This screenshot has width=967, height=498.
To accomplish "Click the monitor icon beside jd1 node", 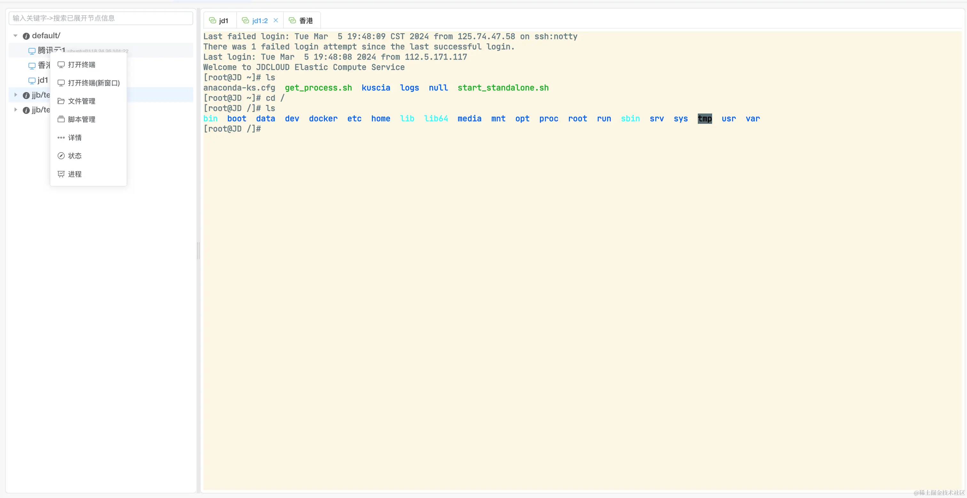I will click(32, 80).
